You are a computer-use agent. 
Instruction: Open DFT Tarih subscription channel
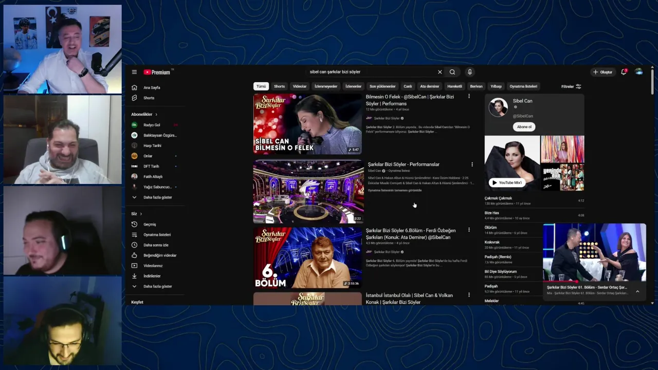click(152, 166)
